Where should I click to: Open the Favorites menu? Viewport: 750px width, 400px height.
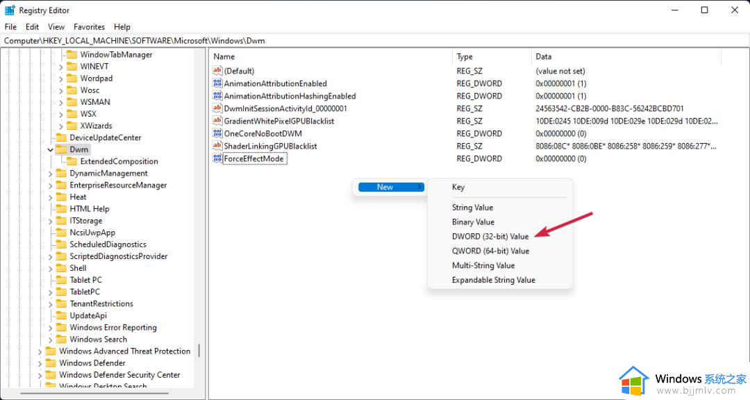pyautogui.click(x=89, y=27)
